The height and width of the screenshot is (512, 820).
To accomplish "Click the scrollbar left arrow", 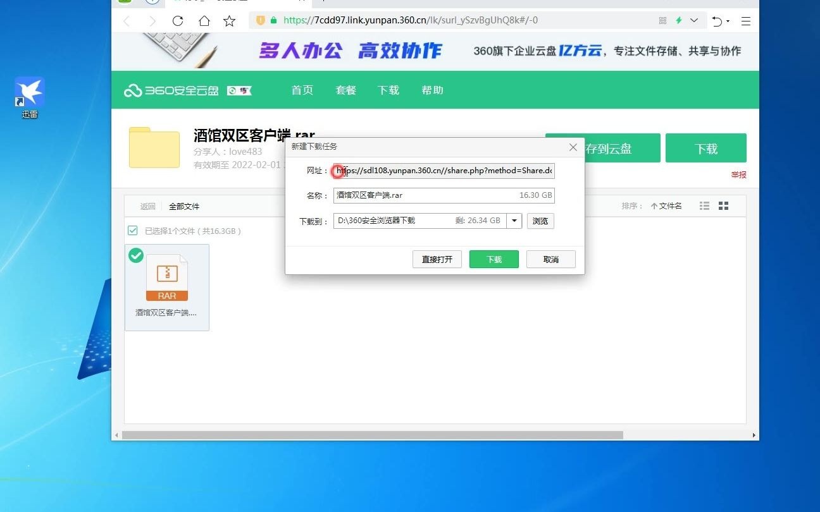I will pos(116,436).
